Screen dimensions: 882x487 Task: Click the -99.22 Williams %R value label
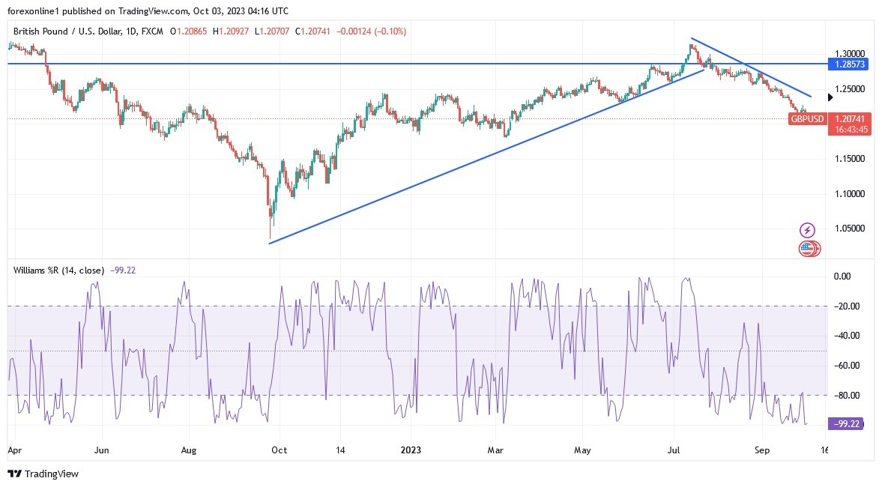pyautogui.click(x=847, y=423)
